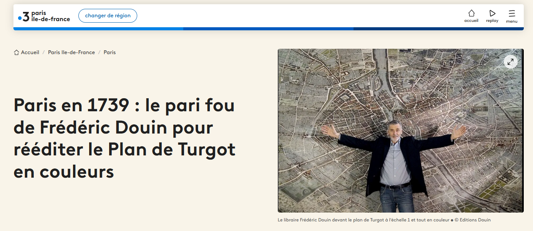Click the "replay" text label in header

coord(492,21)
